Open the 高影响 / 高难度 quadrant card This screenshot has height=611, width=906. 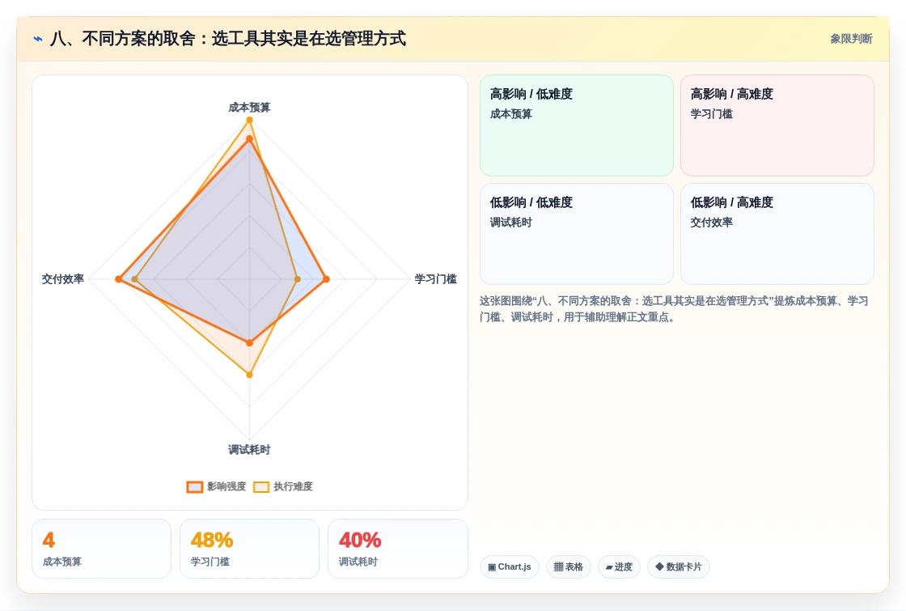[x=777, y=125]
